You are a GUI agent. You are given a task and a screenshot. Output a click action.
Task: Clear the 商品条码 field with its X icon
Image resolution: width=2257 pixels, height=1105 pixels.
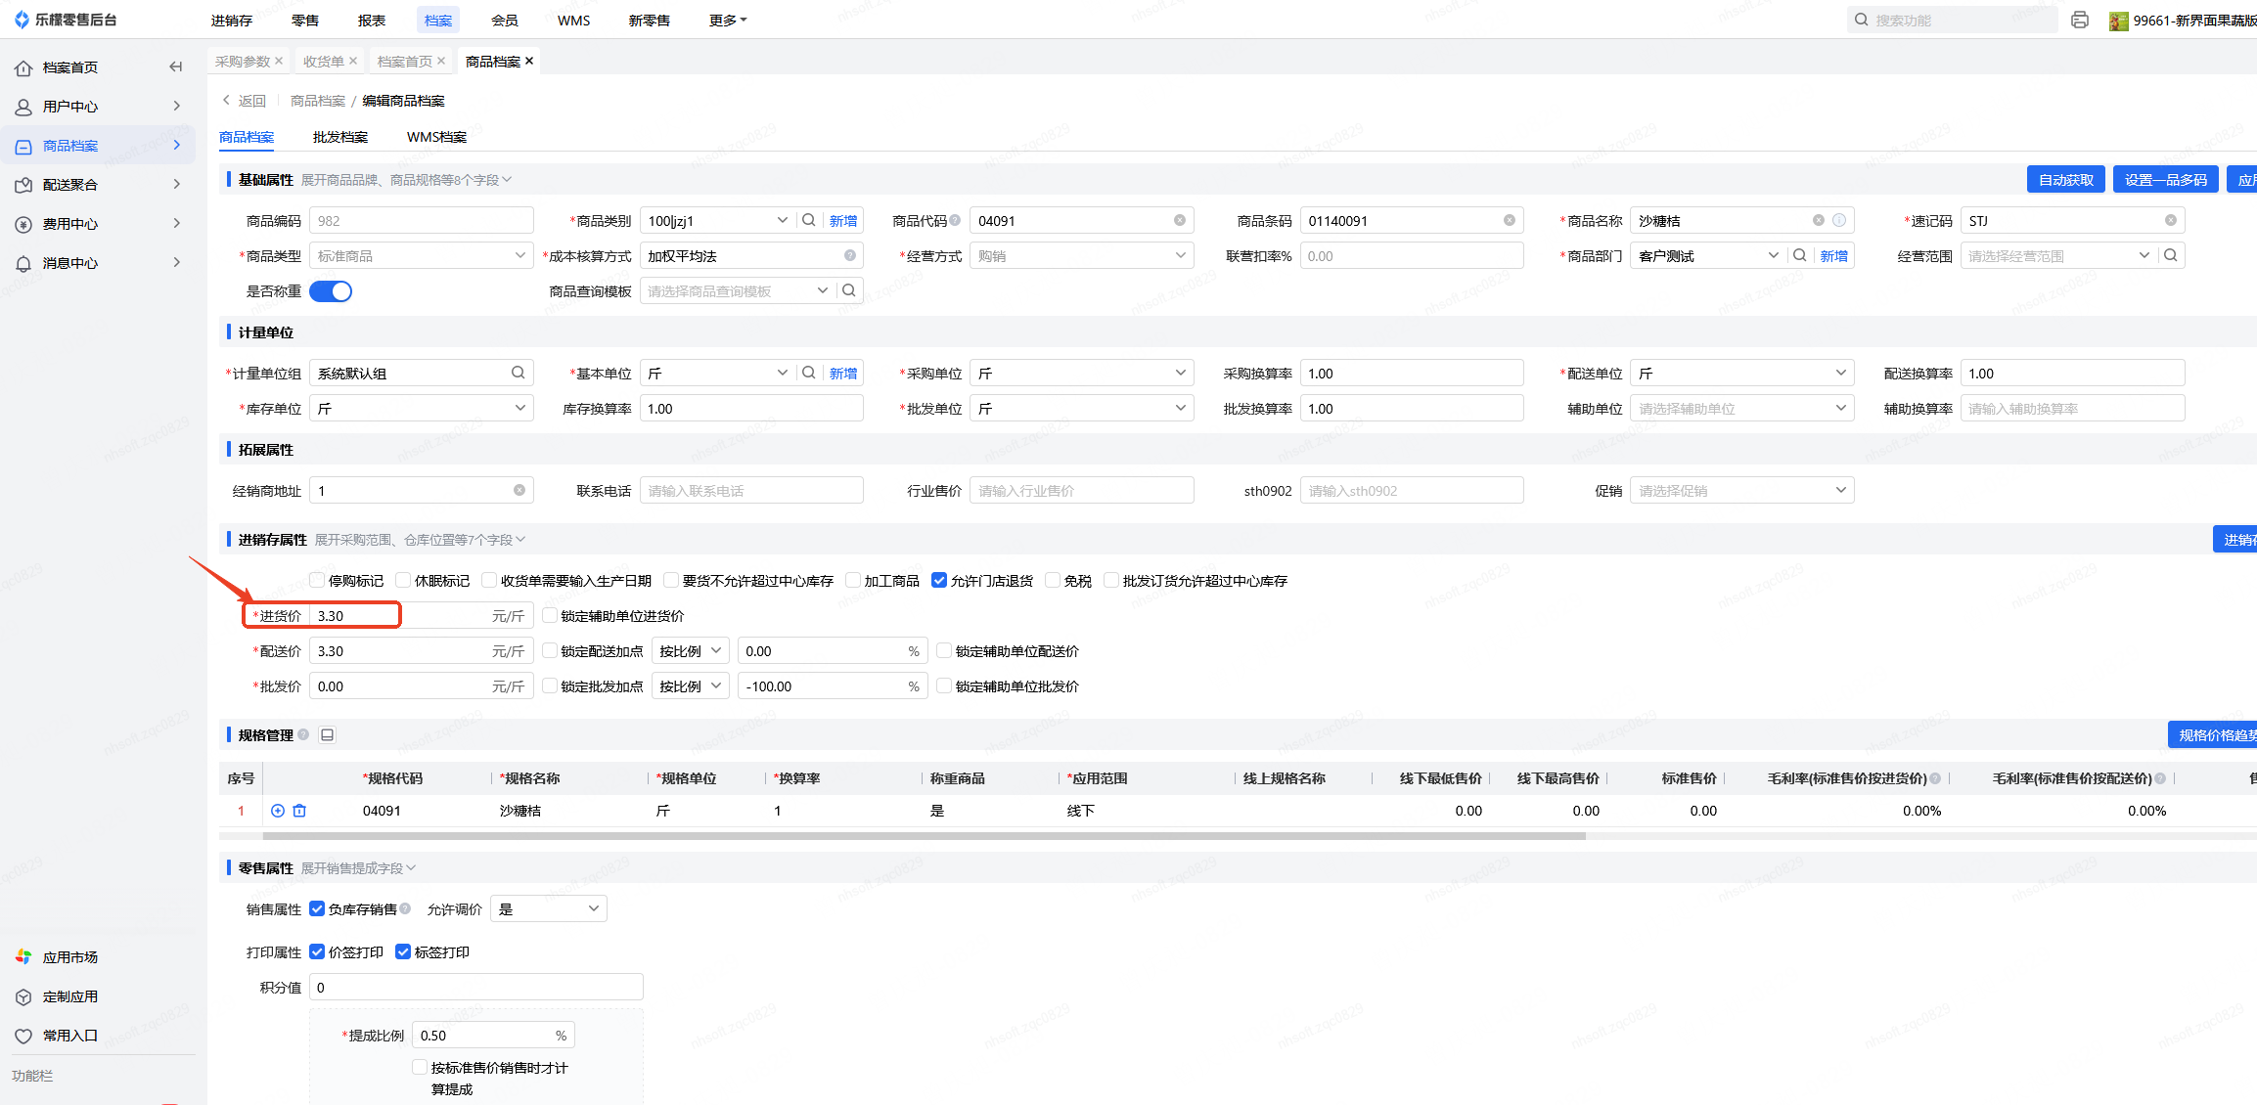1510,221
